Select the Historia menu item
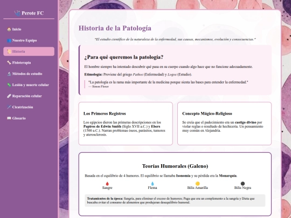 [x=29, y=52]
